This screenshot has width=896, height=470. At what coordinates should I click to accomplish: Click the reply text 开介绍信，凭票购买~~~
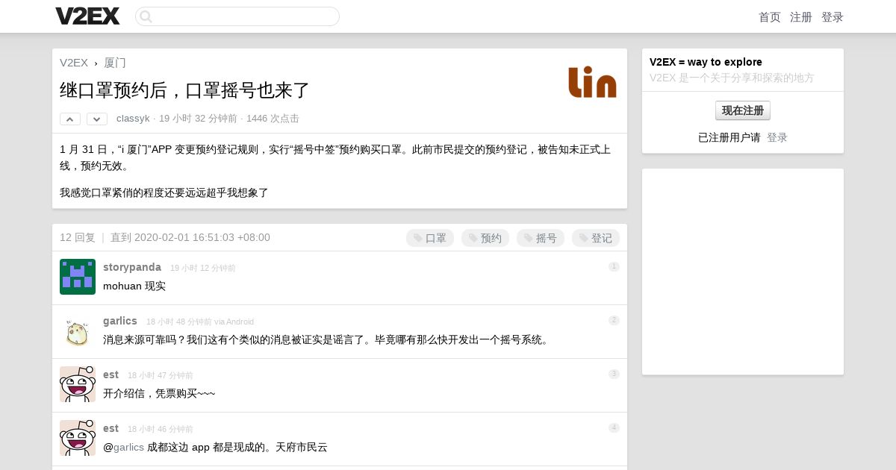[x=159, y=394]
